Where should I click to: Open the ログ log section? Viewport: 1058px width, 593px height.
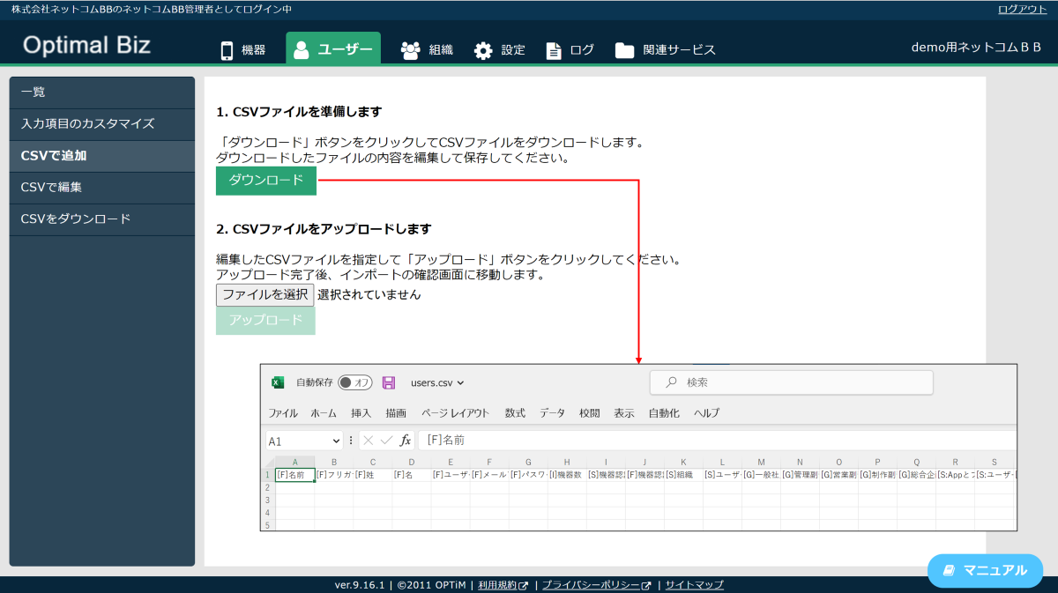point(570,50)
